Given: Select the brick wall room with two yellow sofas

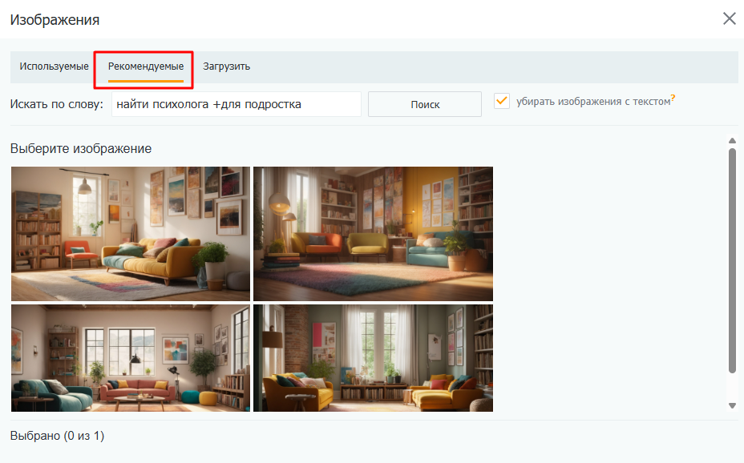Looking at the screenshot, I should pyautogui.click(x=373, y=358).
